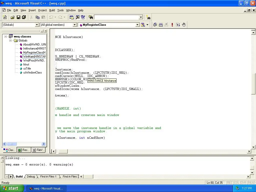Click the Cut scissors icon
The height and width of the screenshot is (192, 256).
click(x=31, y=17)
